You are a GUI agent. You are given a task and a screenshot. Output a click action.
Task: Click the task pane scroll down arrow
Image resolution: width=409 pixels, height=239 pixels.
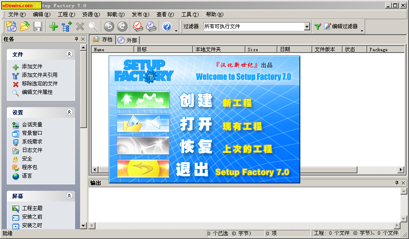[x=83, y=226]
